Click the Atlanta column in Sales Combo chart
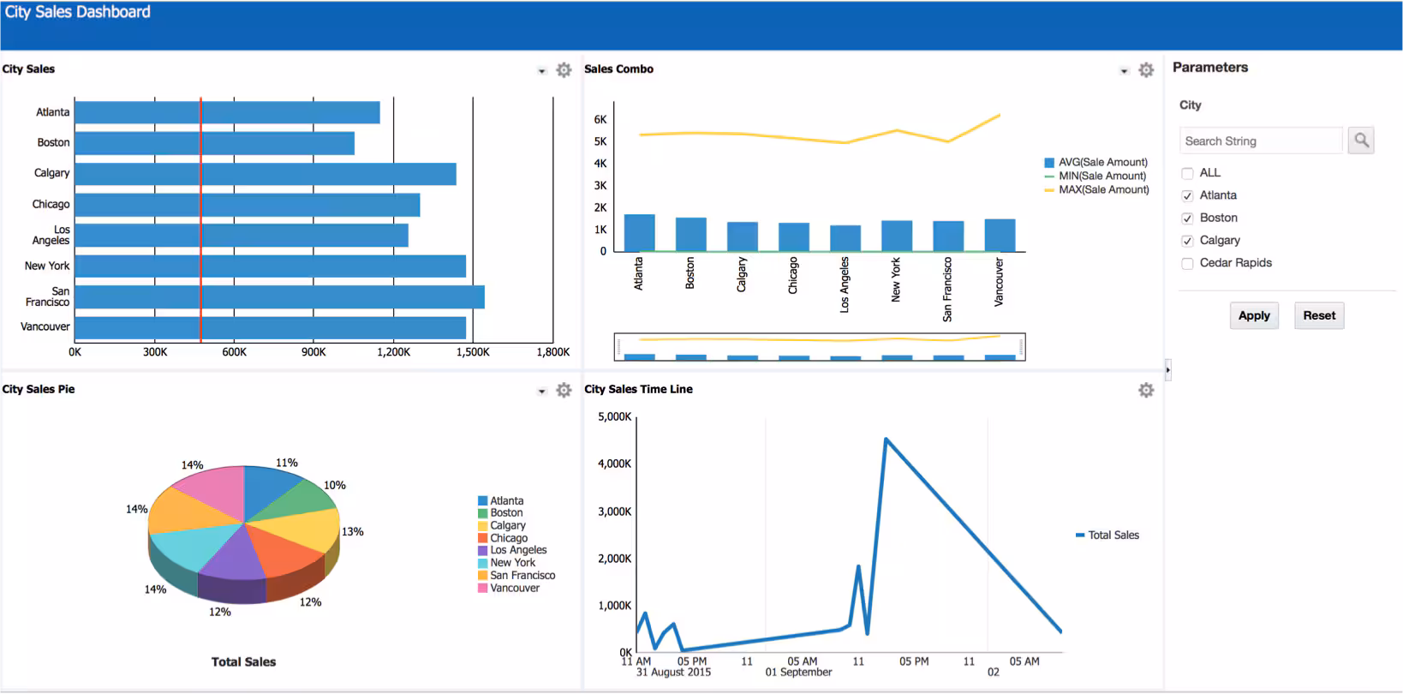 point(639,233)
